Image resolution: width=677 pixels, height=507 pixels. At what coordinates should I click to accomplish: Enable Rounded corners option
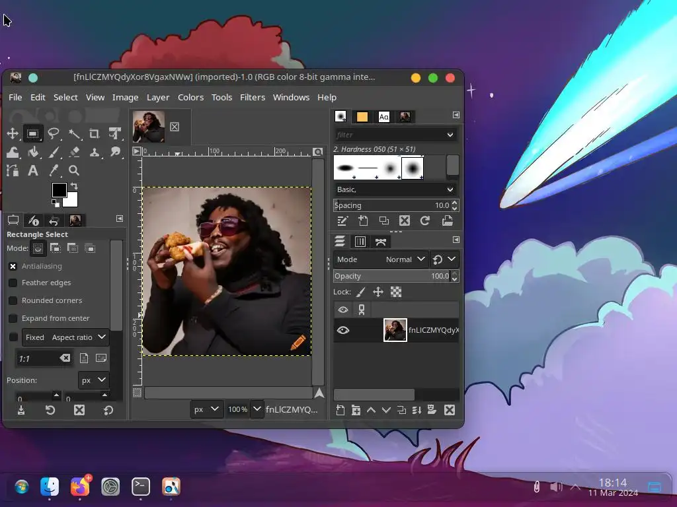point(13,300)
